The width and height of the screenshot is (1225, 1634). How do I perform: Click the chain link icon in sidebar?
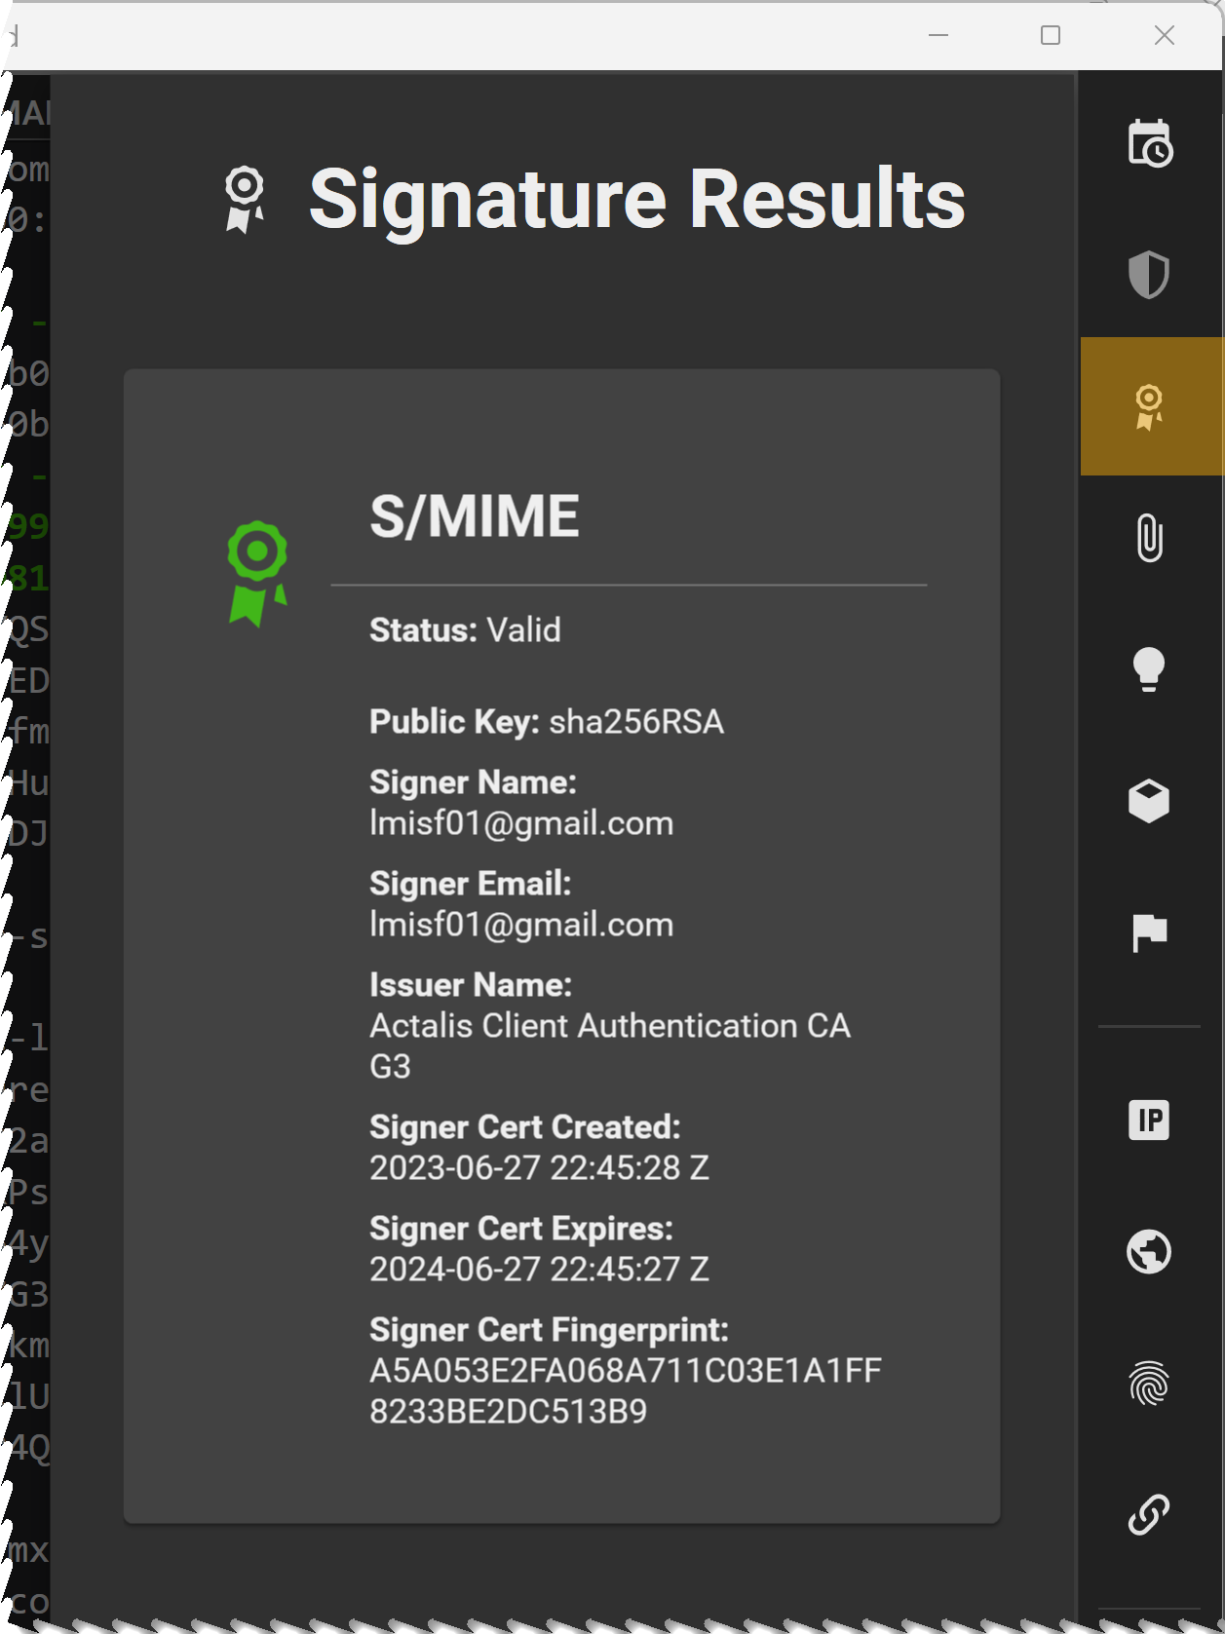1149,1515
